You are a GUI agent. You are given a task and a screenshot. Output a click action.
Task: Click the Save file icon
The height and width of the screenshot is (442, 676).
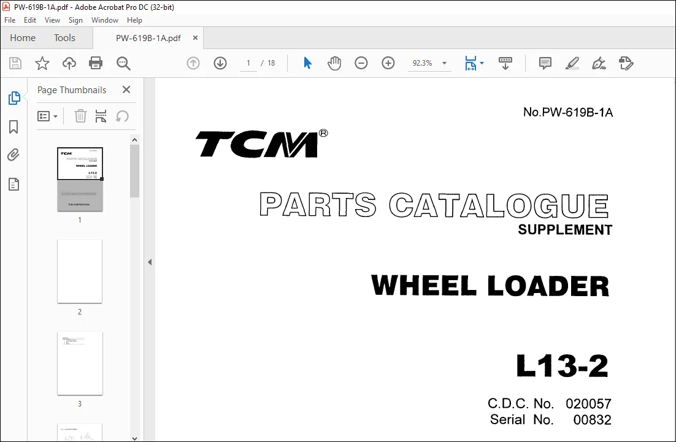(15, 63)
